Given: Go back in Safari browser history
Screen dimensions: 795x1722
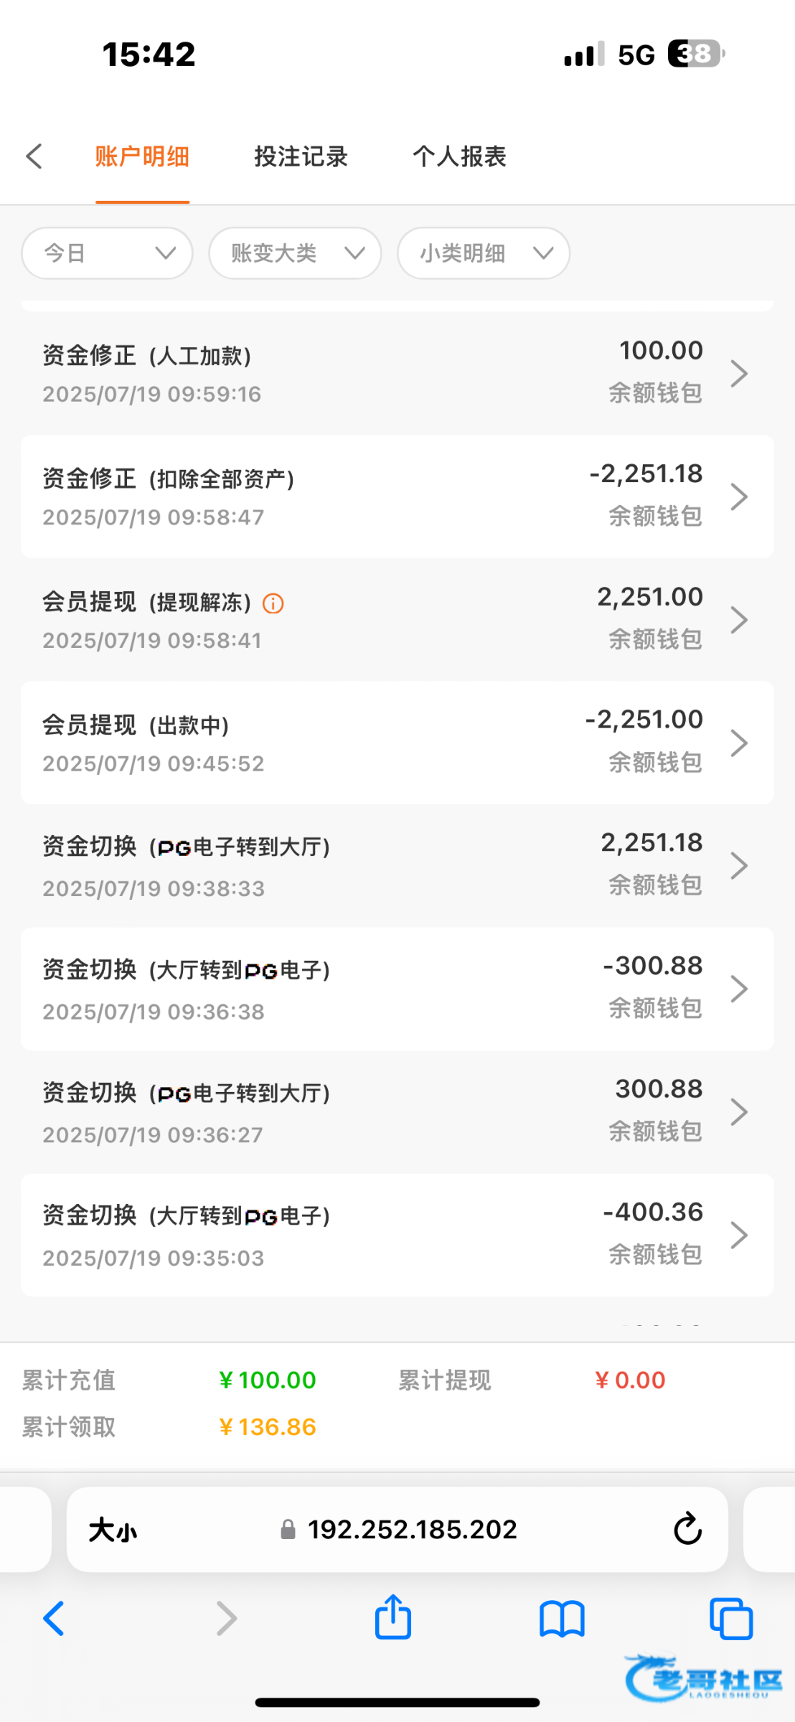Looking at the screenshot, I should (55, 1619).
